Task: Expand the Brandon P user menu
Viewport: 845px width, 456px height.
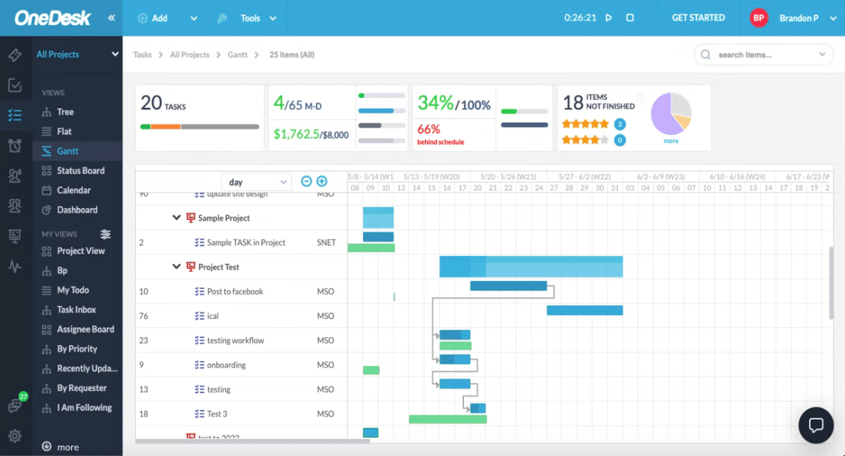Action: (x=833, y=19)
